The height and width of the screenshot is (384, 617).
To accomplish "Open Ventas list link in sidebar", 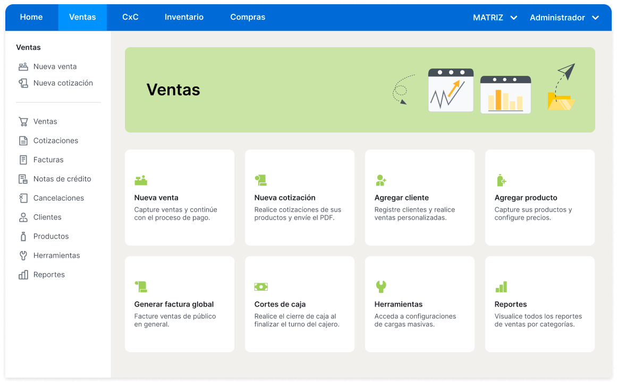I will 45,121.
